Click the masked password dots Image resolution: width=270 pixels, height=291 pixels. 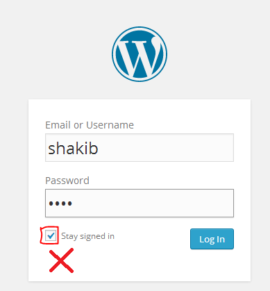click(x=60, y=203)
